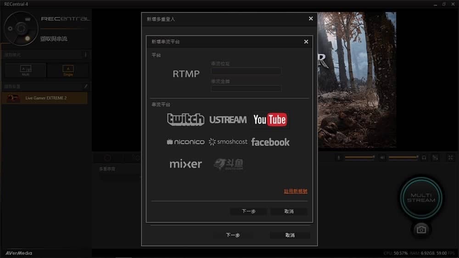Click the RTMP stream URL field
The width and height of the screenshot is (459, 258).
pos(246,71)
